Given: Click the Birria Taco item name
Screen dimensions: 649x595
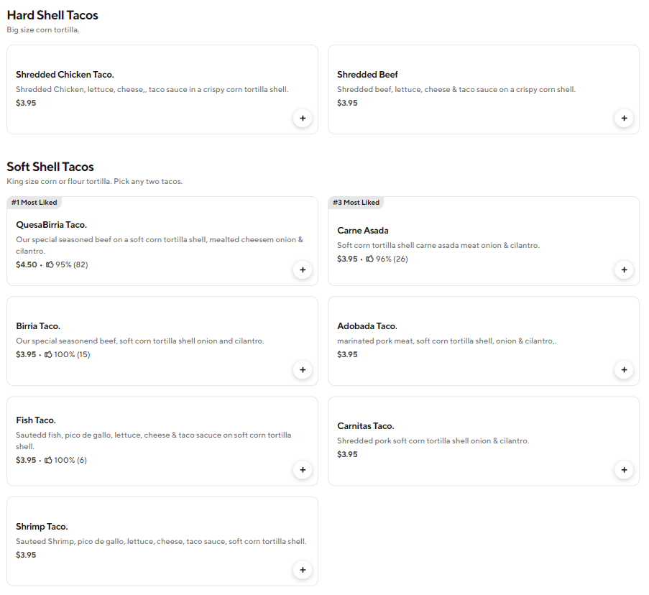Looking at the screenshot, I should [x=38, y=326].
